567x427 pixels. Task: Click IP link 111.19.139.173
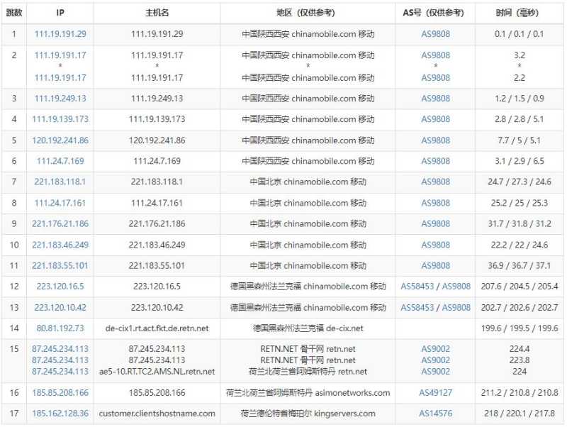60,119
